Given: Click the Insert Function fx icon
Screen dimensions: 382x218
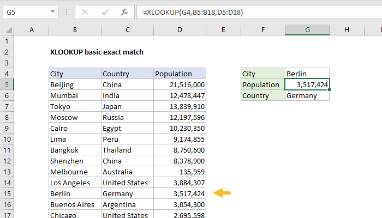Looking at the screenshot, I should point(124,11).
